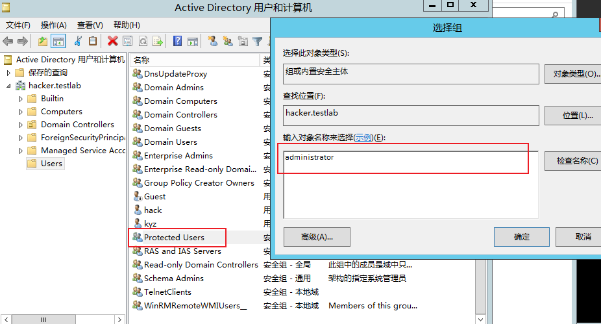Click the kyz user icon

point(138,223)
